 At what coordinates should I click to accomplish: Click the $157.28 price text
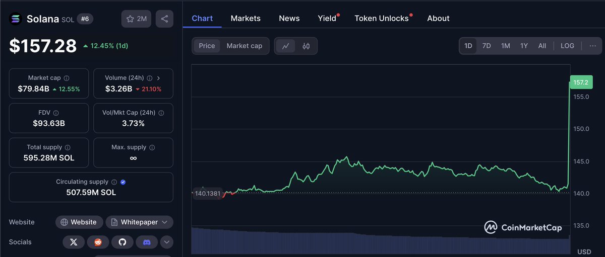(x=43, y=46)
